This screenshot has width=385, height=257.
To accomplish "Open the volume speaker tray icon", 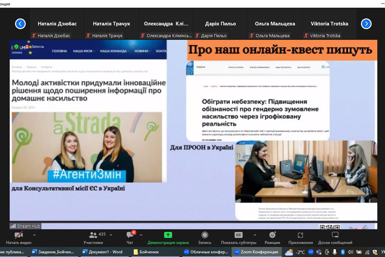I will 350,252.
